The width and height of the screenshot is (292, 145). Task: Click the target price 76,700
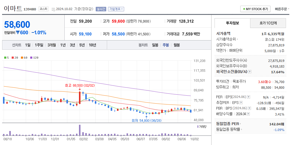(279, 82)
